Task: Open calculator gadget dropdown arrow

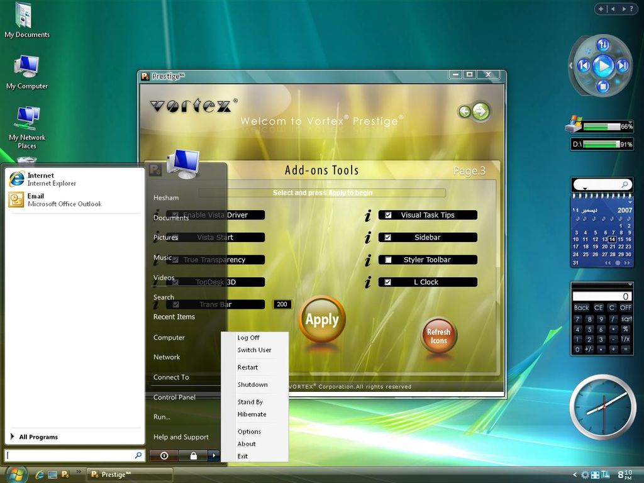Action: 630,284
